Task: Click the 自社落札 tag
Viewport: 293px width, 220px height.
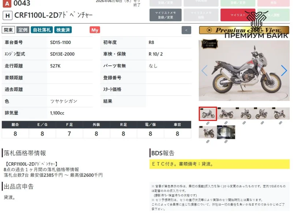Action: coord(42,30)
